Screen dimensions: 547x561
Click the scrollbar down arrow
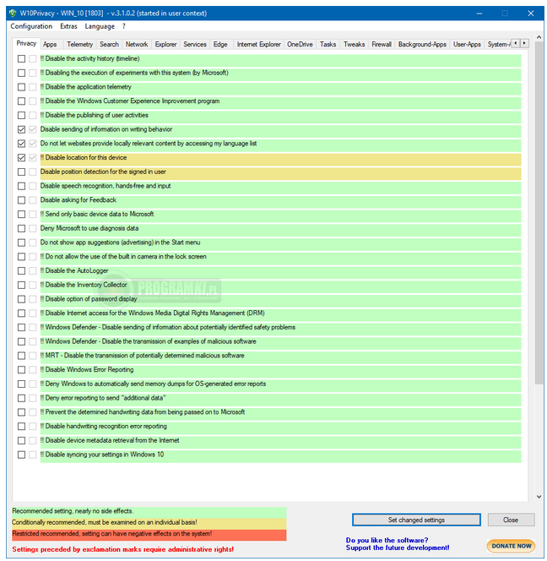(x=539, y=497)
